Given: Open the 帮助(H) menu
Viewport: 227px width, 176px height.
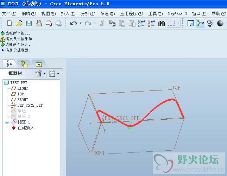Looking at the screenshot, I should tap(219, 14).
